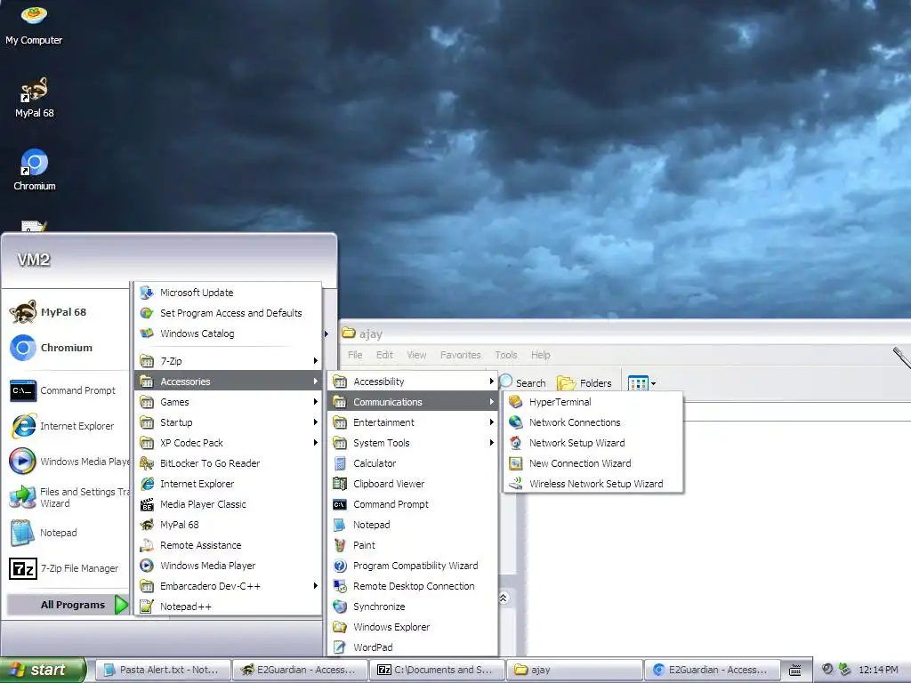Expand the Accessibility submenu

[x=413, y=381]
